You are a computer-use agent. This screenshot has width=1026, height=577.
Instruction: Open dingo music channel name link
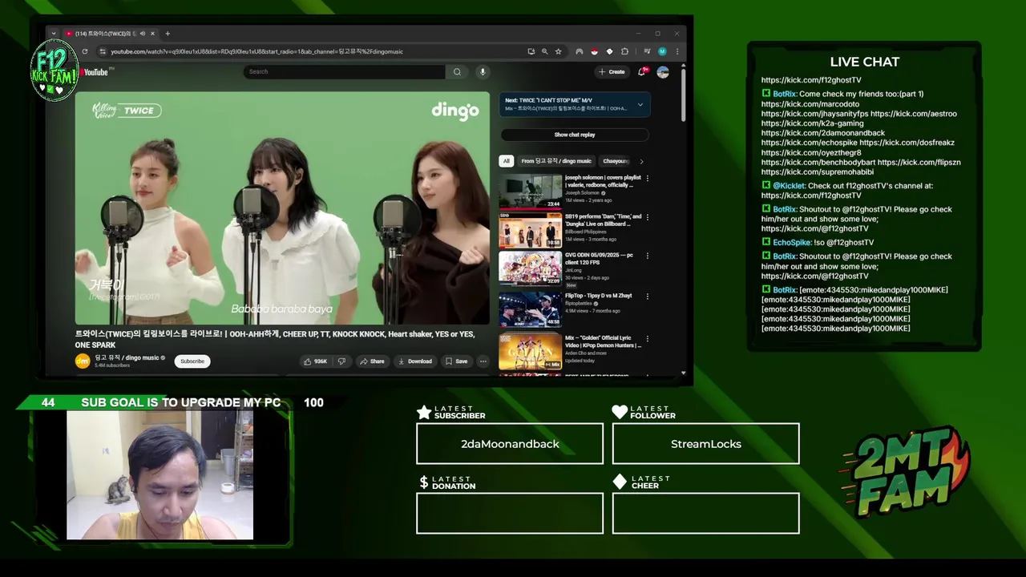[x=127, y=358]
